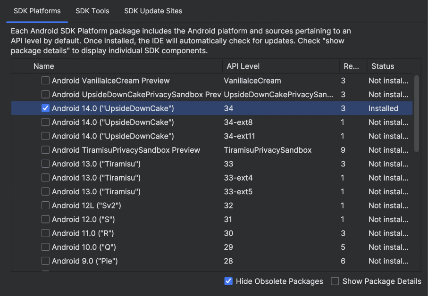Click the vertical scrollbar of the SDK list
This screenshot has width=428, height=296.
coord(416,113)
